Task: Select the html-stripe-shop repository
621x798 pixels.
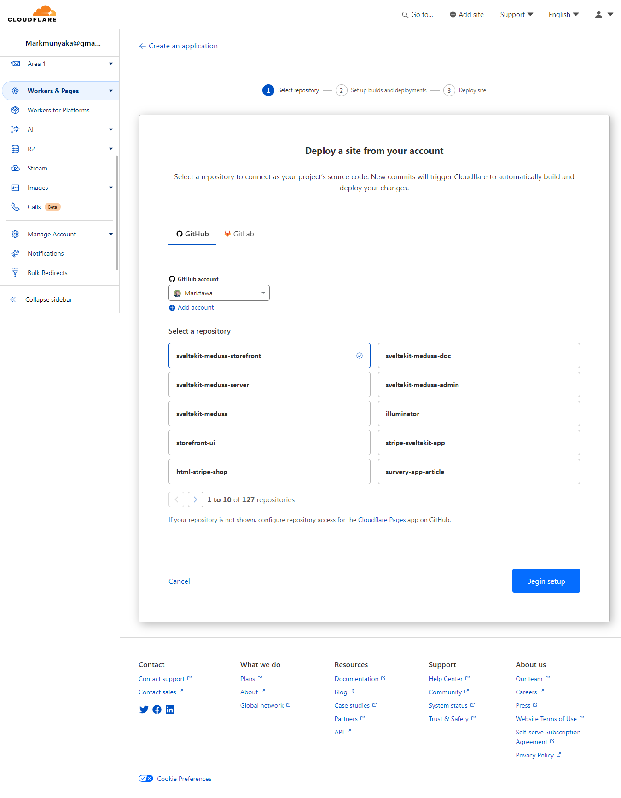Action: [269, 472]
